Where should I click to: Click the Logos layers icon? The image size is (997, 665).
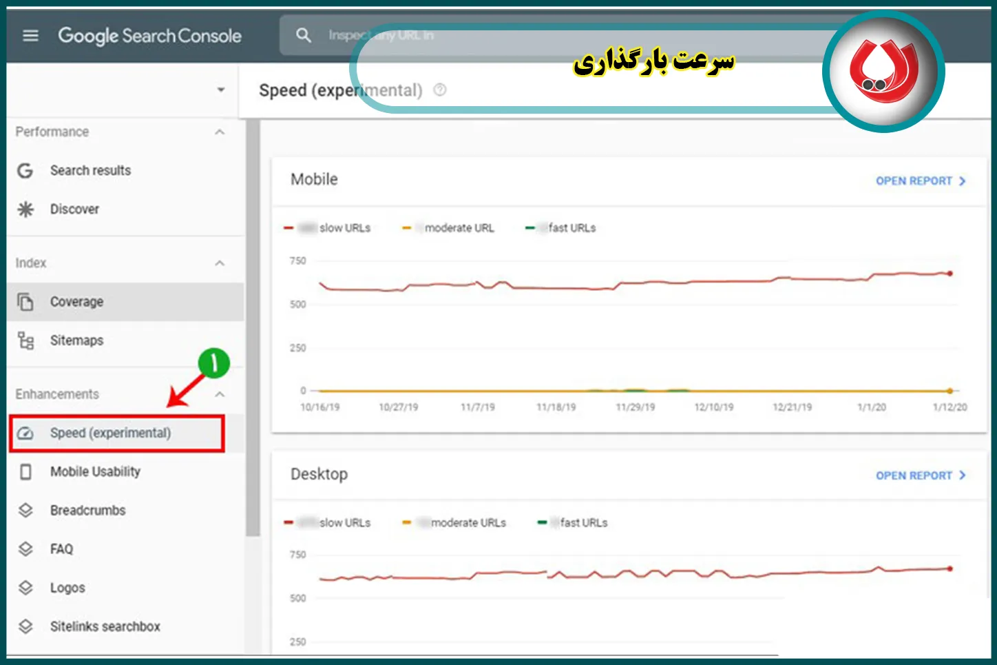point(25,588)
